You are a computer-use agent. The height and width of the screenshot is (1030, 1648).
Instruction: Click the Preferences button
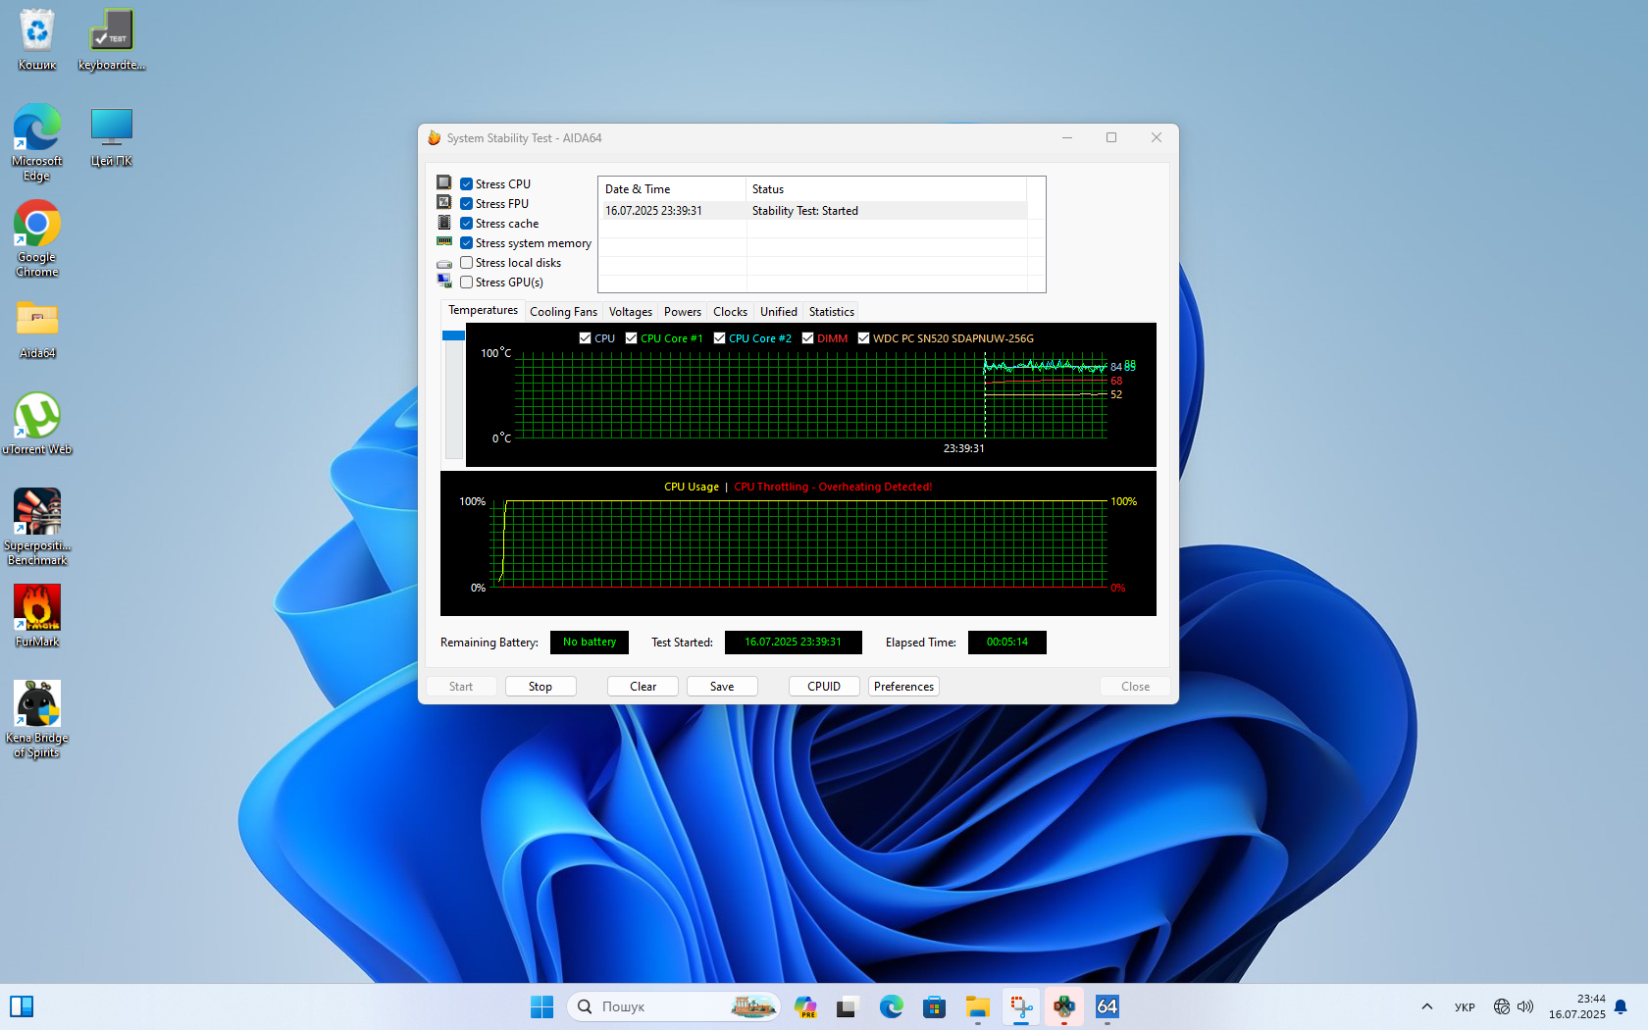(903, 687)
